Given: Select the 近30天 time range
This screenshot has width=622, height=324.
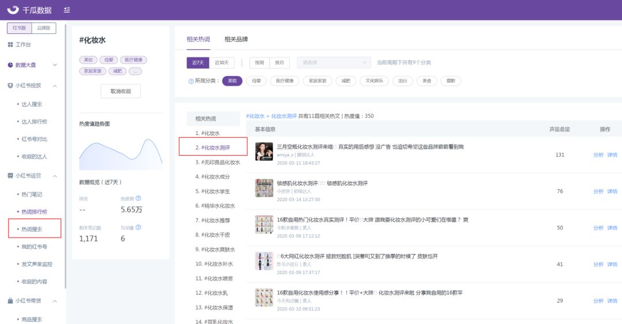Looking at the screenshot, I should click(222, 63).
